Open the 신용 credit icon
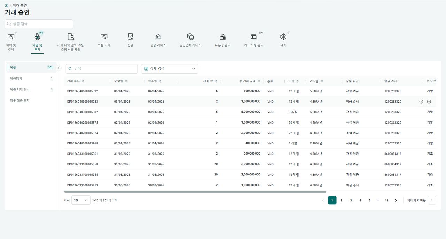Screen dimensions: 446x239 (x=130, y=37)
